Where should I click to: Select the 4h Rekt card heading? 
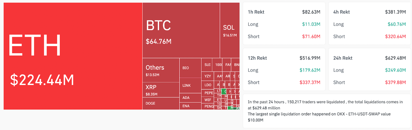point(341,12)
